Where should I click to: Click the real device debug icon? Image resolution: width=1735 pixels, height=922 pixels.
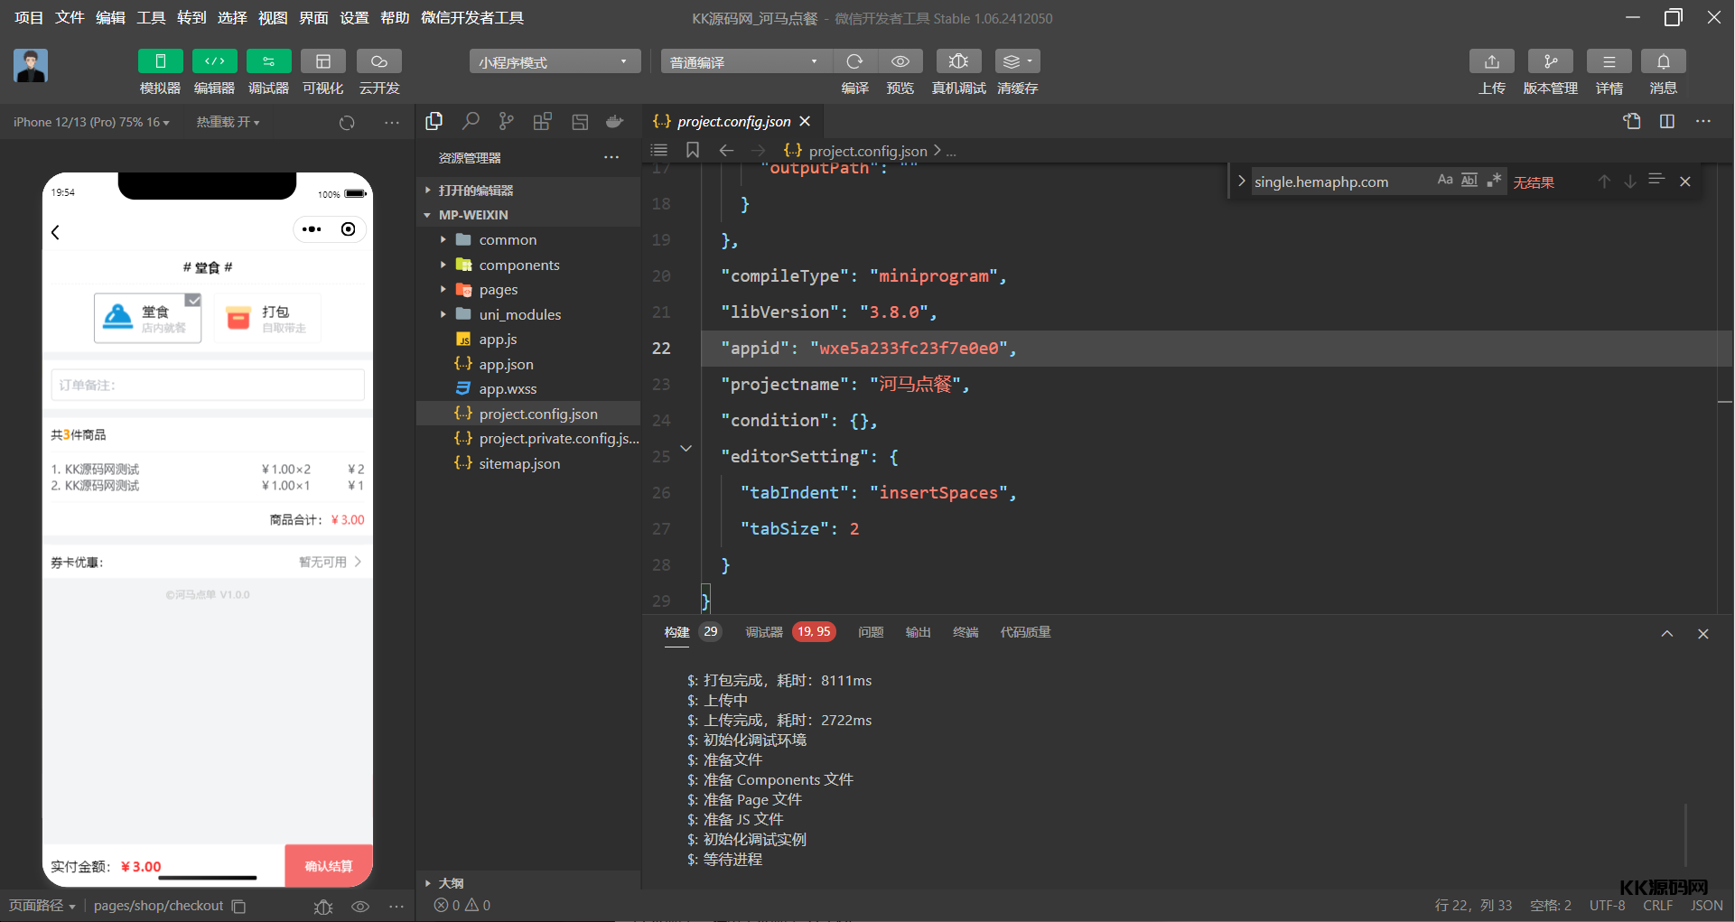[x=958, y=61]
